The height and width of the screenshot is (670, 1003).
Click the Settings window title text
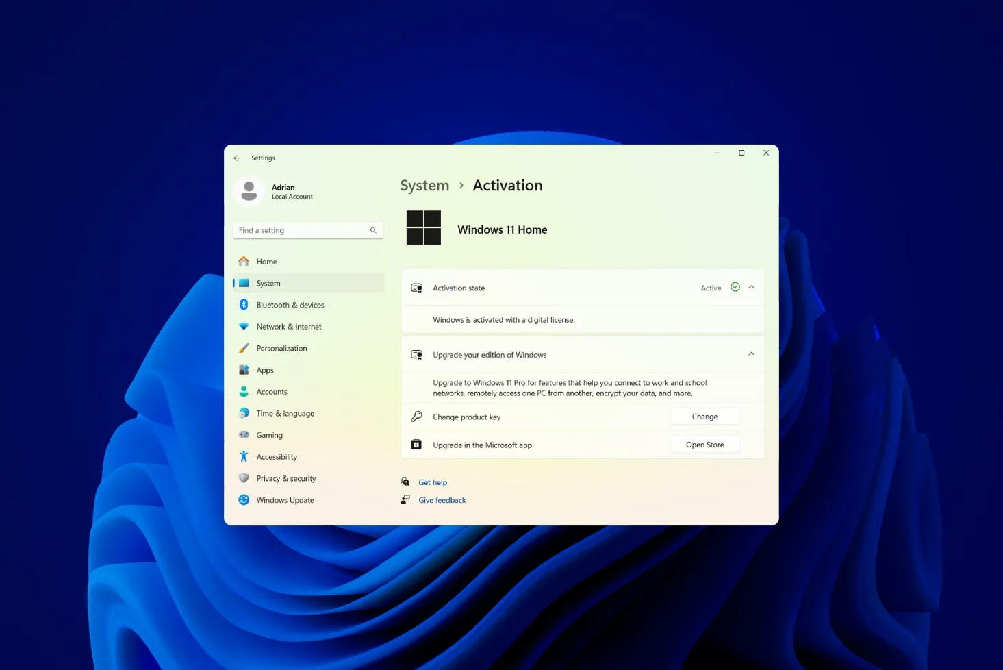click(x=263, y=158)
